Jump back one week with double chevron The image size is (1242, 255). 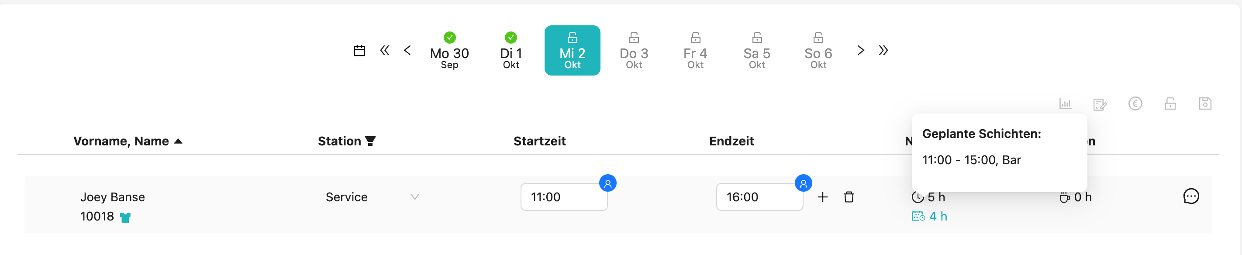[x=384, y=50]
